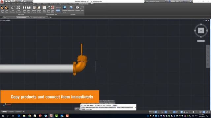Open File Explorer from the taskbar
The width and height of the screenshot is (211, 118).
[24, 116]
